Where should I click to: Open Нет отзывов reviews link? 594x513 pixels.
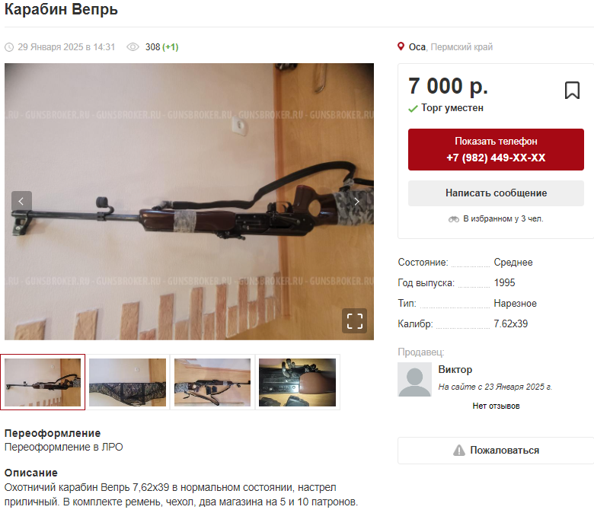pos(496,406)
